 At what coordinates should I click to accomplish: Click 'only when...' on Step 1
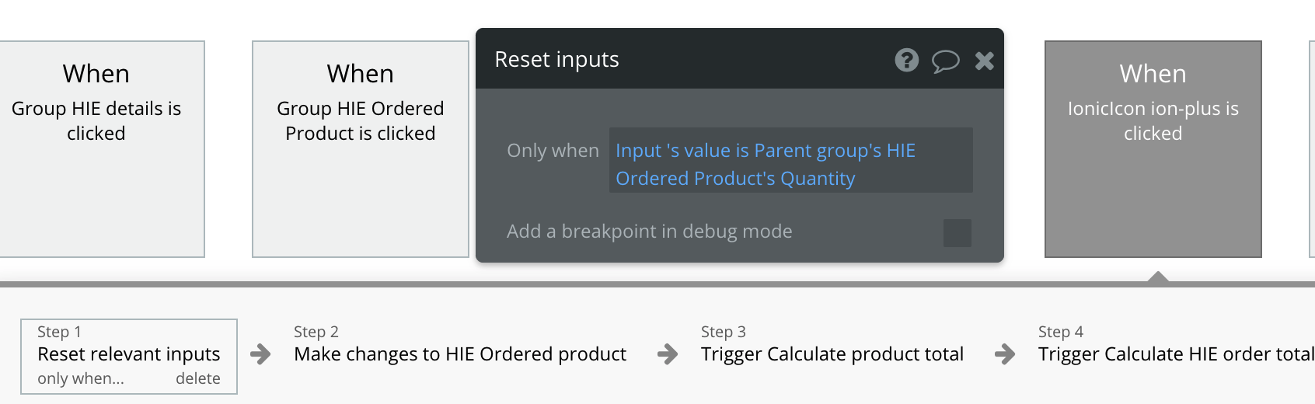(x=81, y=378)
